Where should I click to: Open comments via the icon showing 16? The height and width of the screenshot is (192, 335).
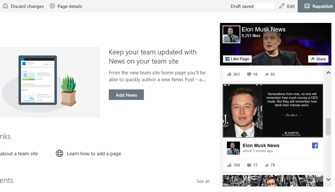click(249, 74)
